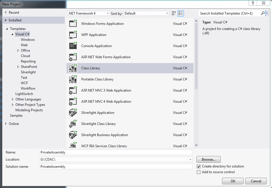Click the project Name text field
The height and width of the screenshot is (188, 272).
pos(116,152)
